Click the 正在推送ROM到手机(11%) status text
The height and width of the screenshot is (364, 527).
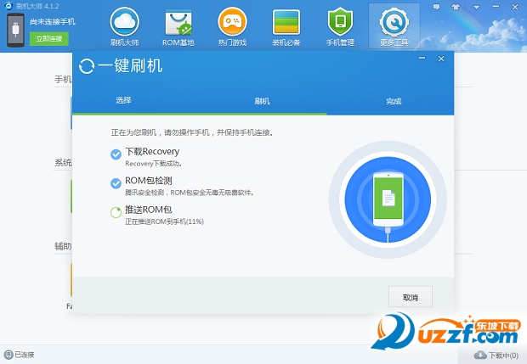164,221
